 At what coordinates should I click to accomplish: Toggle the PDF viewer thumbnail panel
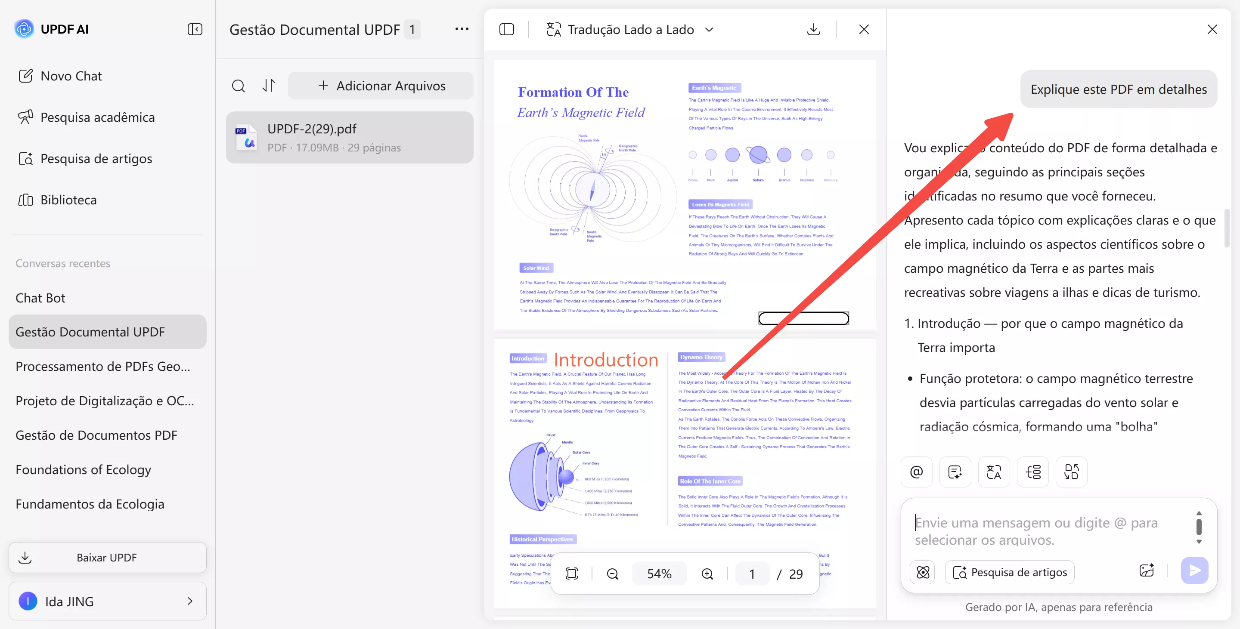tap(506, 29)
